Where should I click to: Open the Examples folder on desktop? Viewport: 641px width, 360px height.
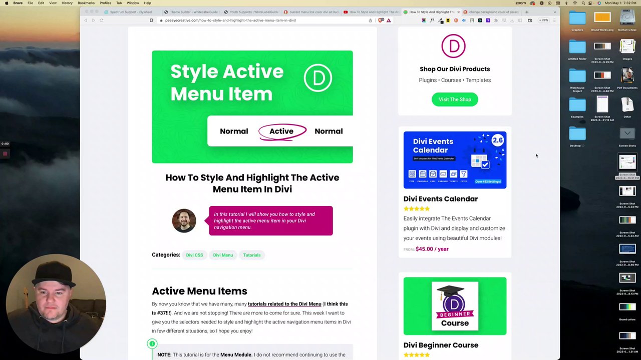tap(577, 105)
